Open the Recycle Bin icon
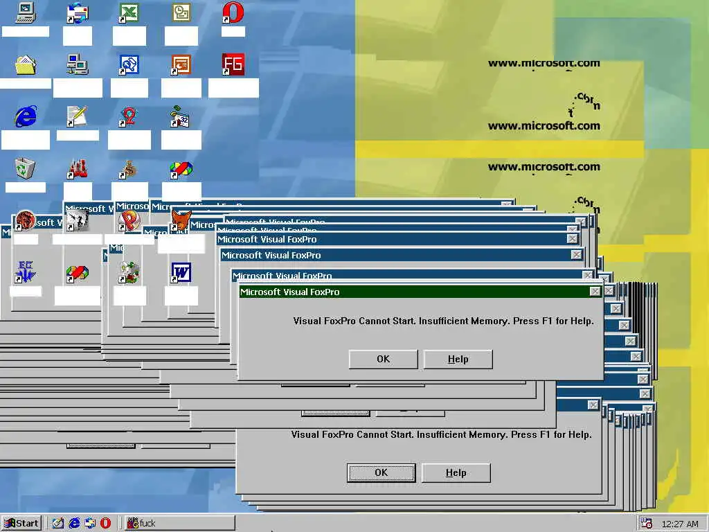Screen dimensions: 709x532 click(x=26, y=168)
